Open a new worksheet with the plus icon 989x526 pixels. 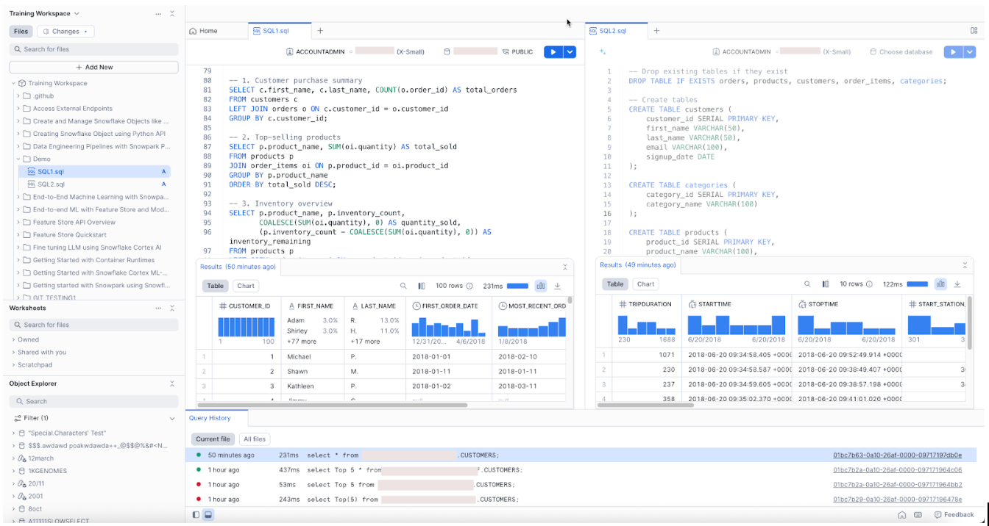(320, 31)
